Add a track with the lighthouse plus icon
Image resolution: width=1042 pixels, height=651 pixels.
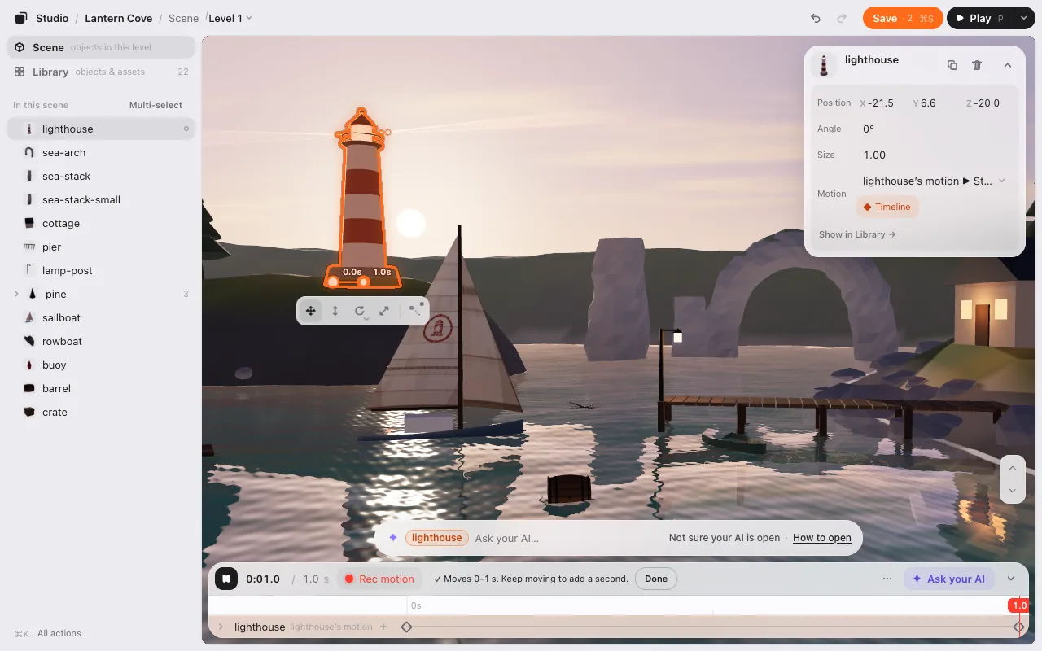[383, 627]
